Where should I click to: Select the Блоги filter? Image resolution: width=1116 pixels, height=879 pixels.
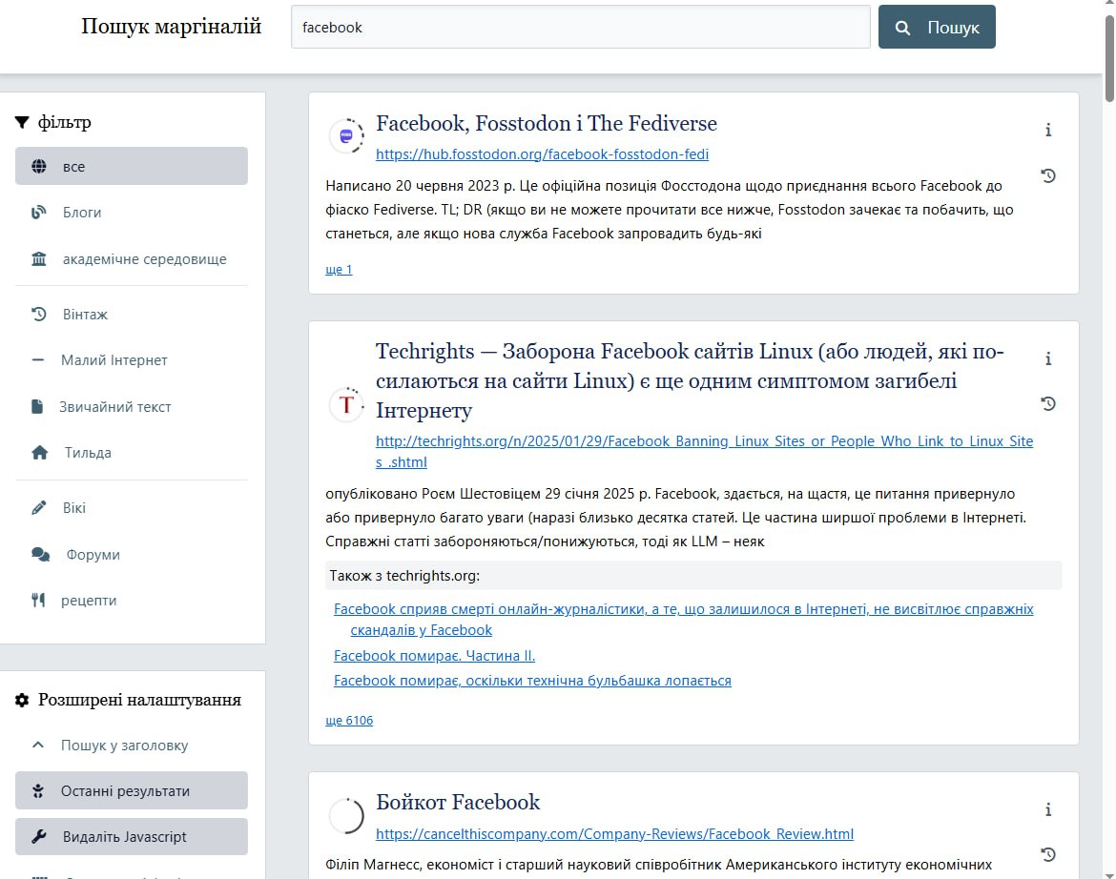(131, 212)
